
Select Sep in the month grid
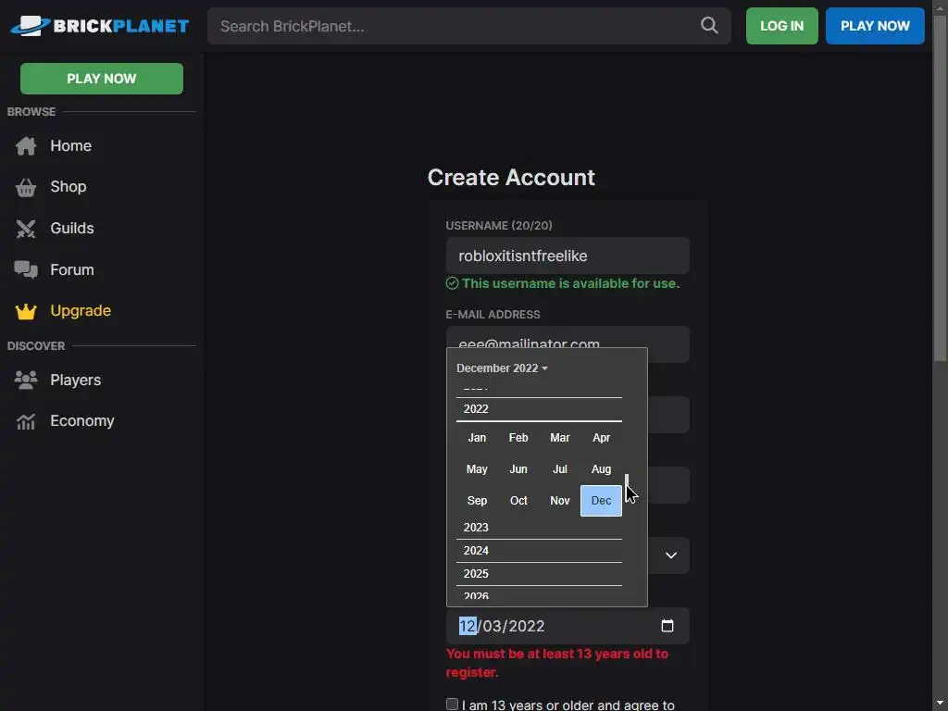477,501
